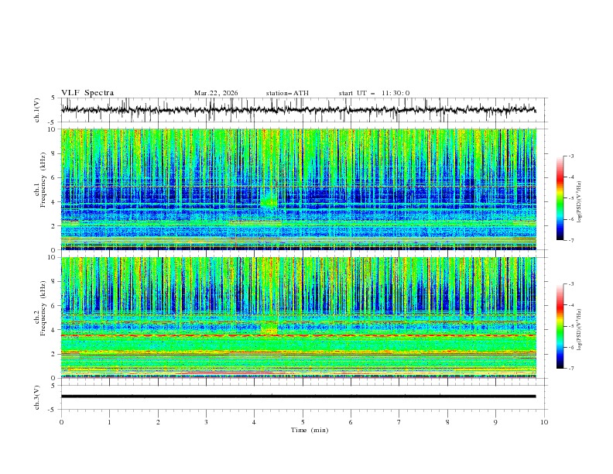Click time axis tick label '7'

coord(399,422)
